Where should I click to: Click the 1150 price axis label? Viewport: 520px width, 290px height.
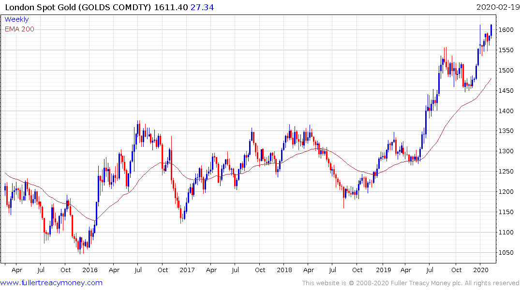[x=506, y=212]
